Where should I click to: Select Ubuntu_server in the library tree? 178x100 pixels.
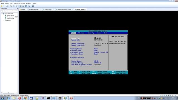10,15
